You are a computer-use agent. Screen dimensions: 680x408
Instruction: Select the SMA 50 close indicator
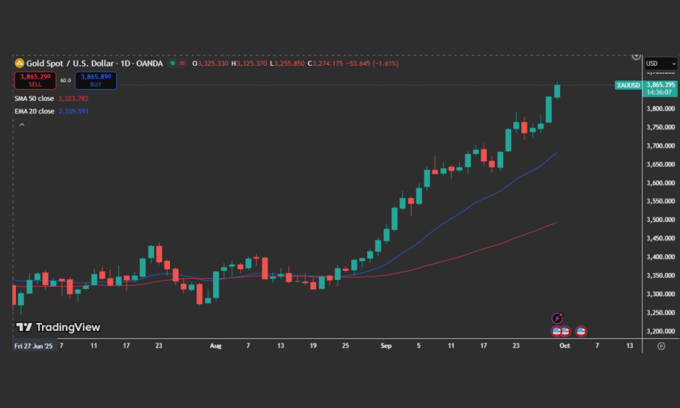point(35,98)
